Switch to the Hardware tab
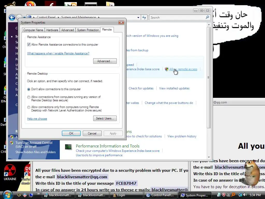265x199 pixels. pos(52,30)
